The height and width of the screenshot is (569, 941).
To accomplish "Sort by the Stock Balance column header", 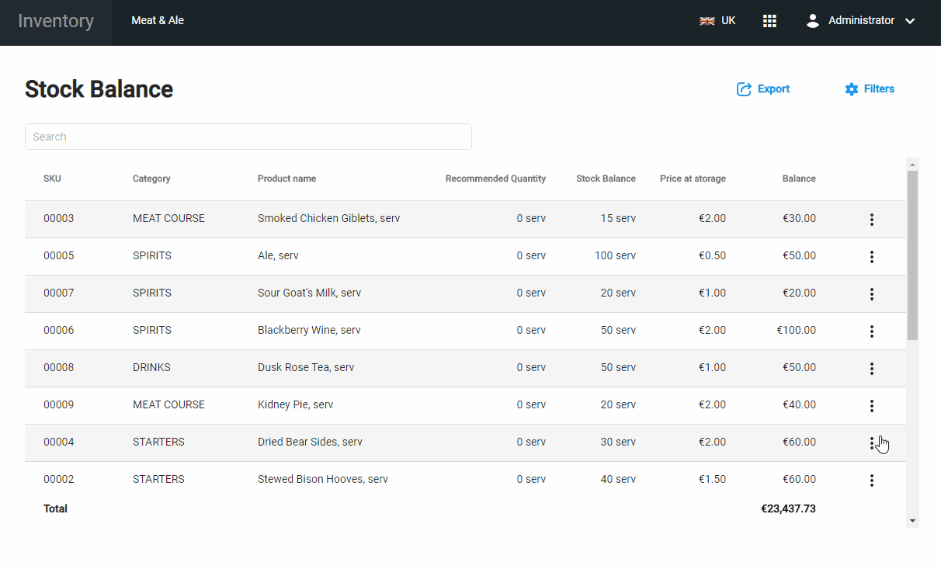I will point(606,179).
